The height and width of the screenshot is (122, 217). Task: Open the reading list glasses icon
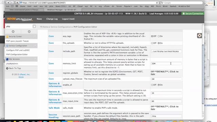[x=8, y=6]
